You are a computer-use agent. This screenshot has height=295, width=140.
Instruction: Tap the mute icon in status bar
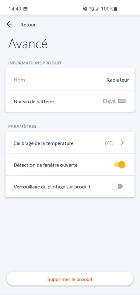coord(85,9)
